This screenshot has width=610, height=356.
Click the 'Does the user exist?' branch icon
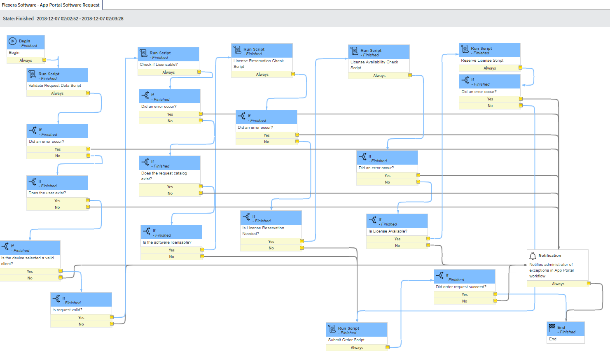tap(33, 181)
